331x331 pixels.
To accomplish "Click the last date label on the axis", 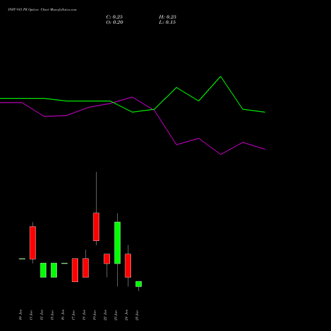I will pos(137,315).
